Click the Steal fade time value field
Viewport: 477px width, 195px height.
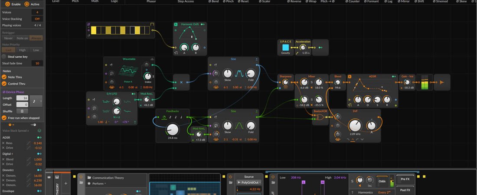click(x=37, y=63)
